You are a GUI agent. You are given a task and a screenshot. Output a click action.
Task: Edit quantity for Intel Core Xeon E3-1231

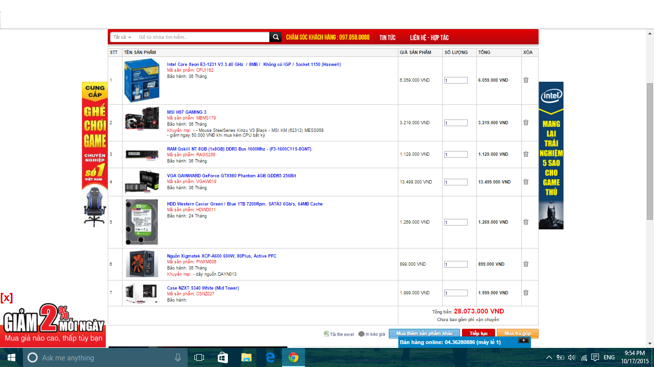click(456, 80)
